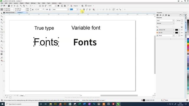Viewport: 189px width, 106px height.
Task: Click the Firefox taskbar icon
Action: tap(60, 104)
